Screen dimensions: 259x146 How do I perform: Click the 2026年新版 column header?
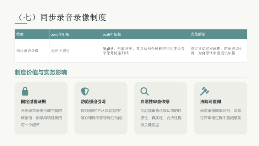point(145,34)
